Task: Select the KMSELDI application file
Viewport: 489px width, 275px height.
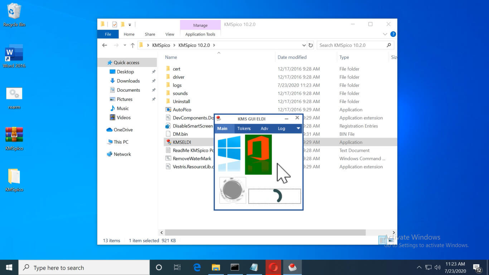Action: [182, 142]
